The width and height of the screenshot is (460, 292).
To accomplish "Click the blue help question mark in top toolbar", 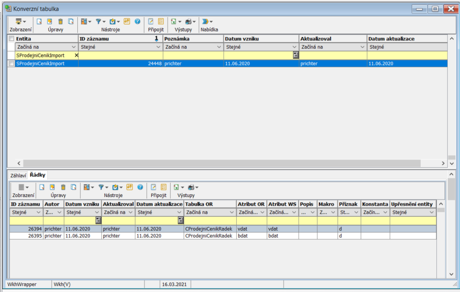I will tap(138, 22).
